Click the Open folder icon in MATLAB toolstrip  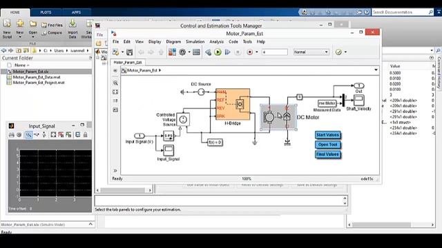(33, 29)
